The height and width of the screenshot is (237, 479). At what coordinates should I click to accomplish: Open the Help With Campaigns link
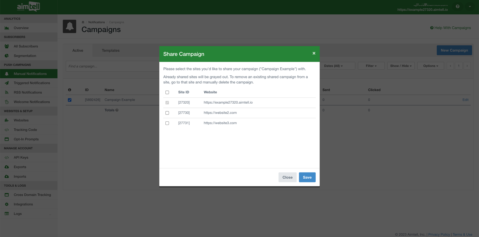click(450, 28)
